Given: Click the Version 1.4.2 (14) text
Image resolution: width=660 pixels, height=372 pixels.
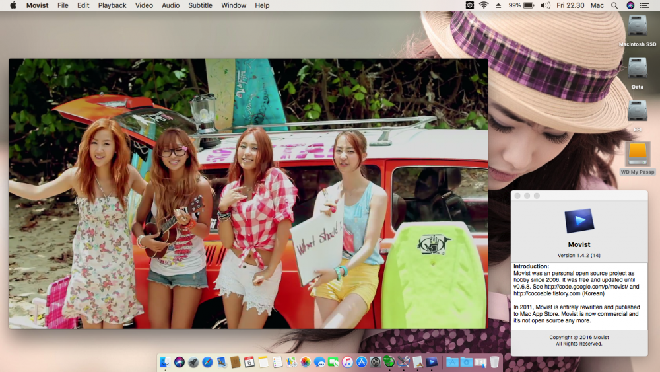Looking at the screenshot, I should (x=579, y=255).
